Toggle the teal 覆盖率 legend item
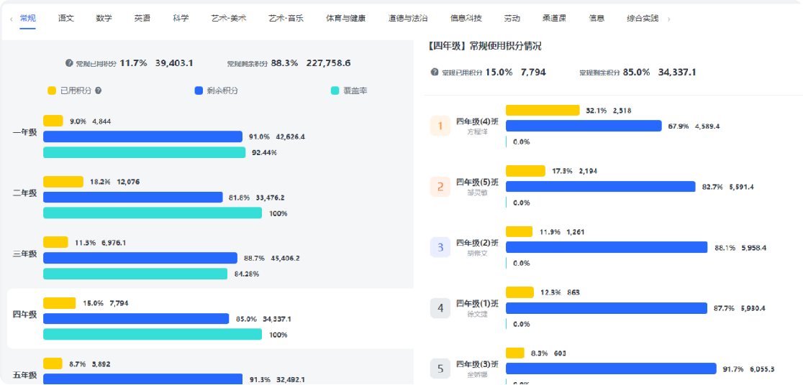The image size is (803, 385). click(x=349, y=91)
